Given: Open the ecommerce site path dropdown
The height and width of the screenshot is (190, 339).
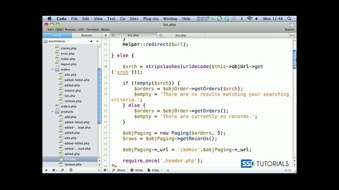Looking at the screenshot, I should pos(57,41).
